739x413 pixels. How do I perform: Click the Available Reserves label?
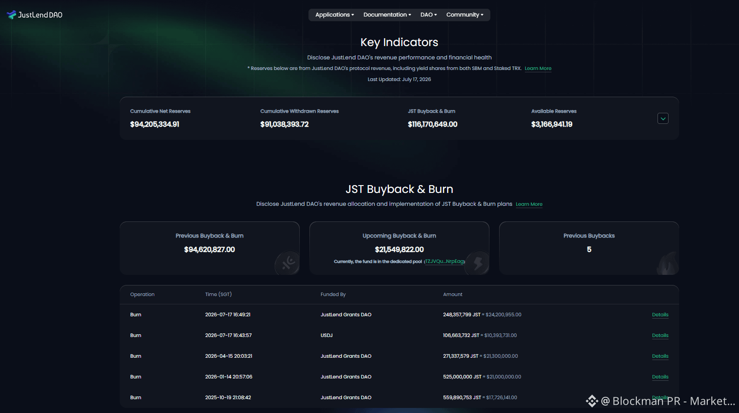(x=554, y=111)
